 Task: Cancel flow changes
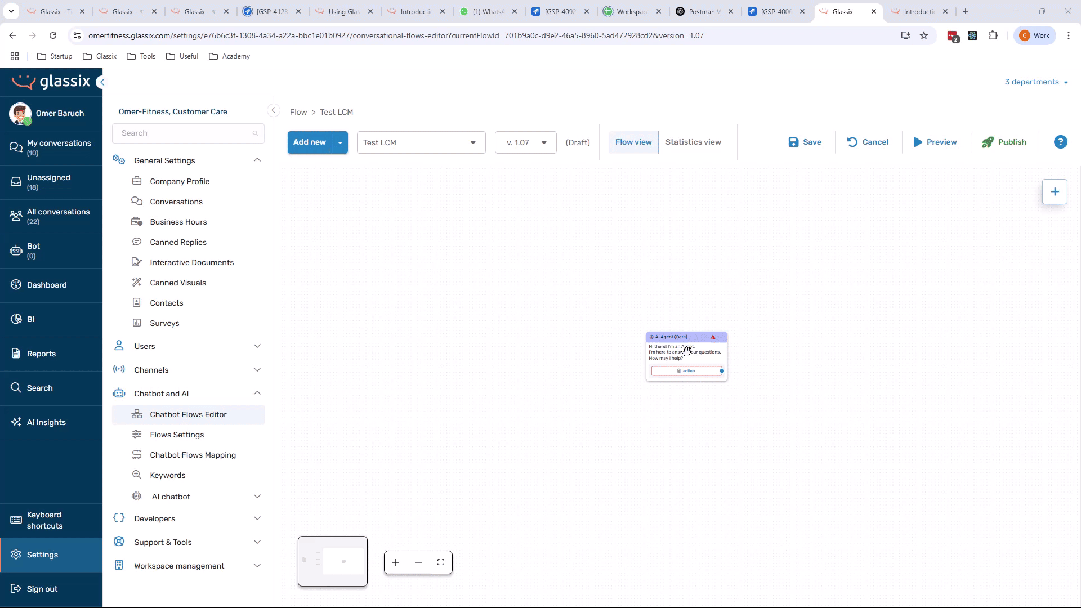(867, 142)
